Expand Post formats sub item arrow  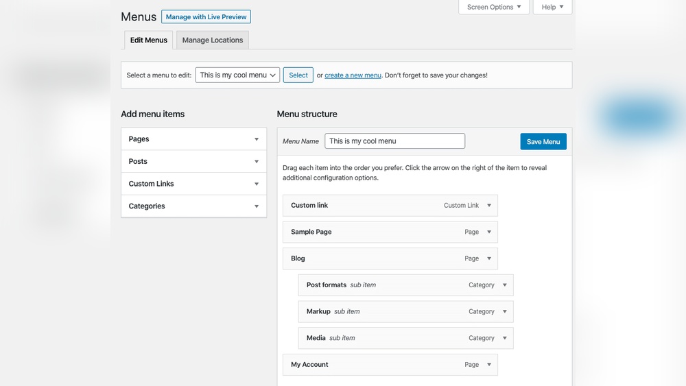tap(504, 285)
